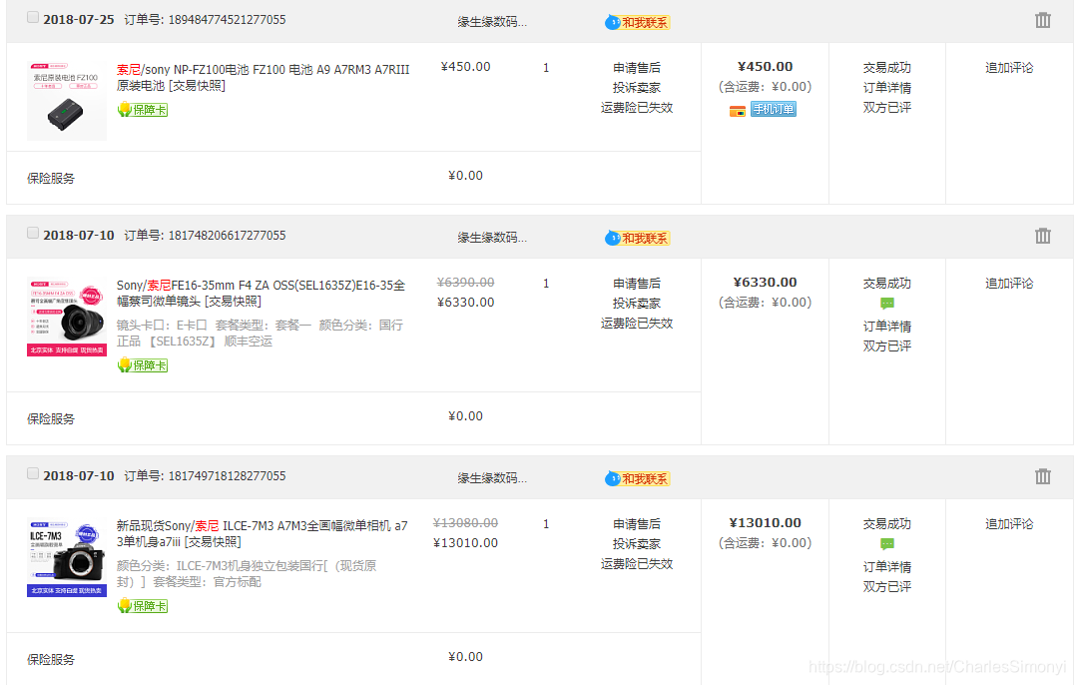Click 和我联系 chat icon for order 181748206617277055
Image resolution: width=1075 pixels, height=685 pixels.
637,238
